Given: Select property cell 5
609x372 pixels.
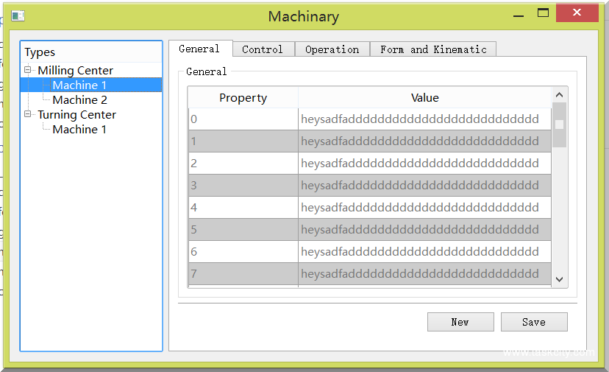Looking at the screenshot, I should tap(243, 230).
